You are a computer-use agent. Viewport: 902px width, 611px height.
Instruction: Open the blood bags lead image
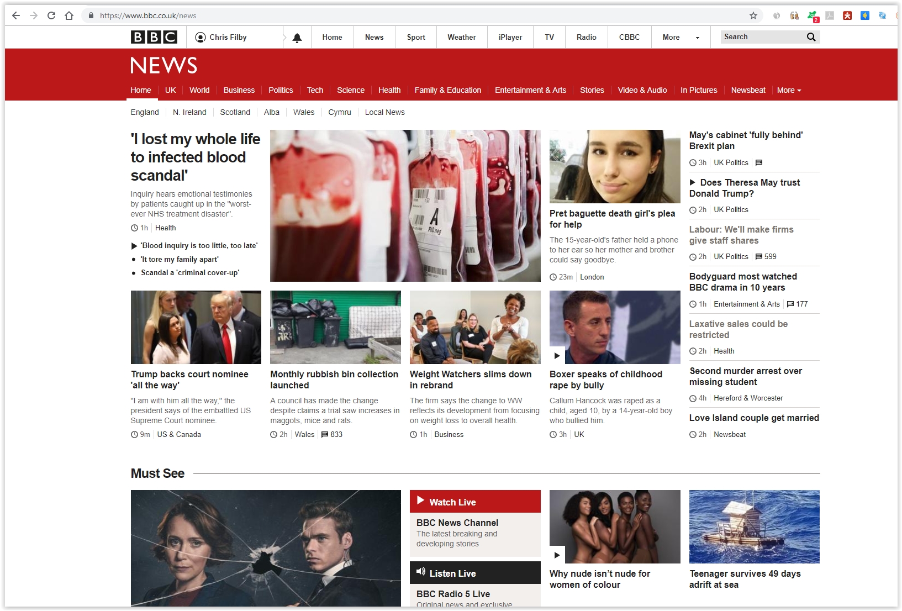tap(405, 206)
